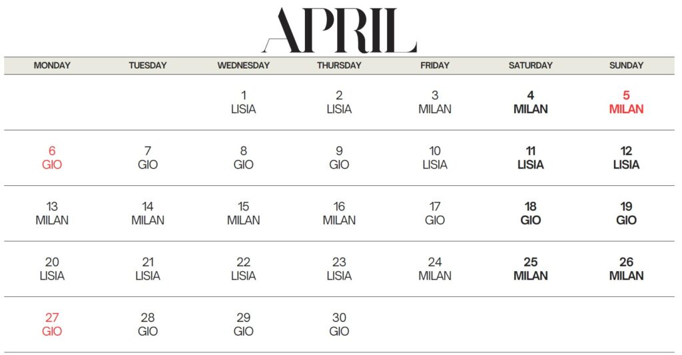
Task: Open April 20 LISIA cell
Action: [52, 268]
